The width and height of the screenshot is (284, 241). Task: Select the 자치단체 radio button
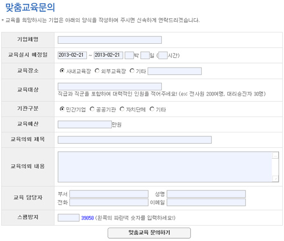coord(122,109)
